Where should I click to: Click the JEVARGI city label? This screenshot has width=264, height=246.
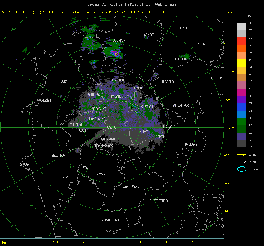pos(181,28)
